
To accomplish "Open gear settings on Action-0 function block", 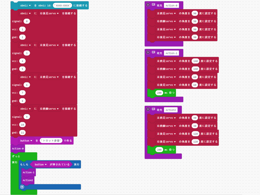I will (x=147, y=5).
